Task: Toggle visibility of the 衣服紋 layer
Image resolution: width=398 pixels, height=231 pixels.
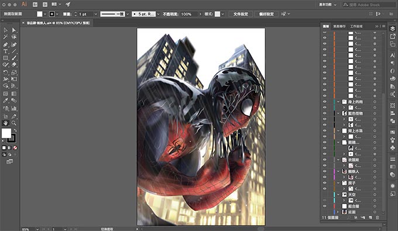Action: 325,160
